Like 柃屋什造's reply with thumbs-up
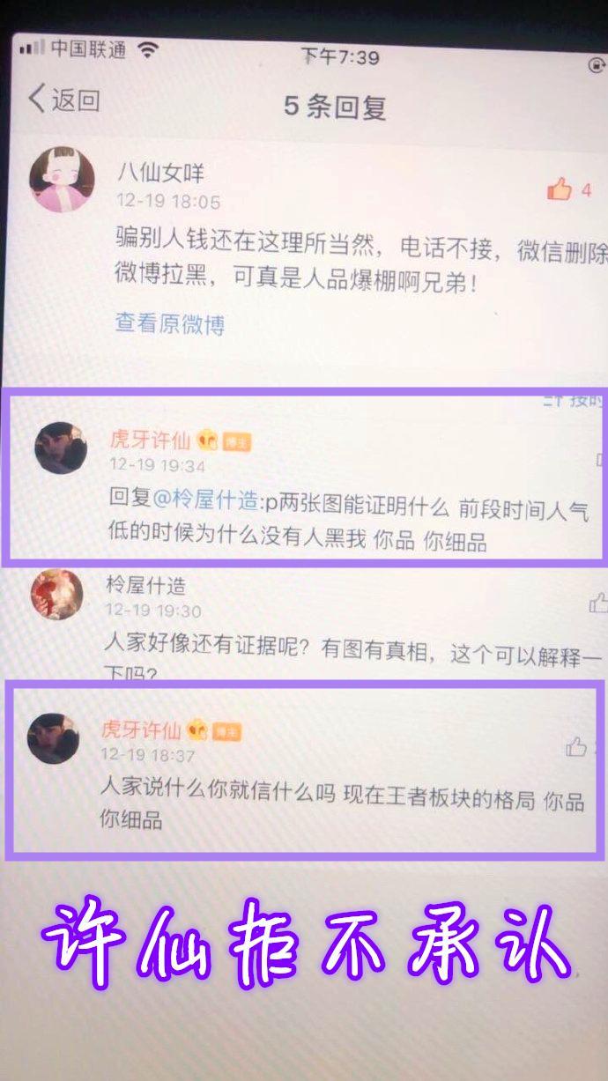 (598, 603)
